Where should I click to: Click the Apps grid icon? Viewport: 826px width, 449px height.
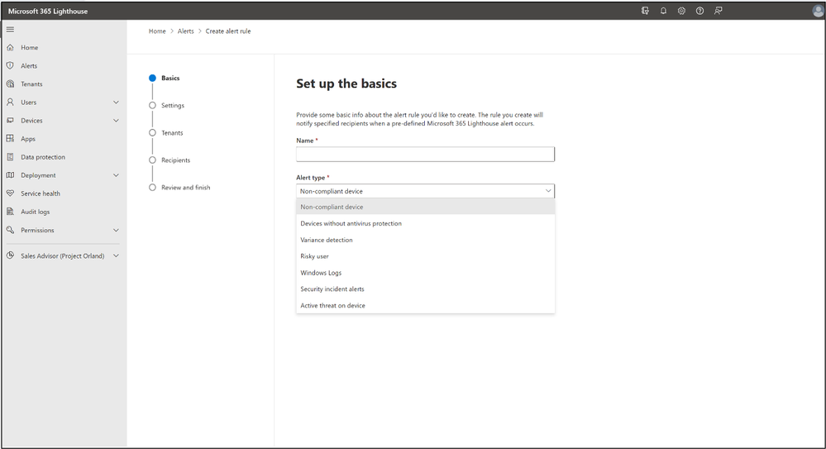[10, 139]
